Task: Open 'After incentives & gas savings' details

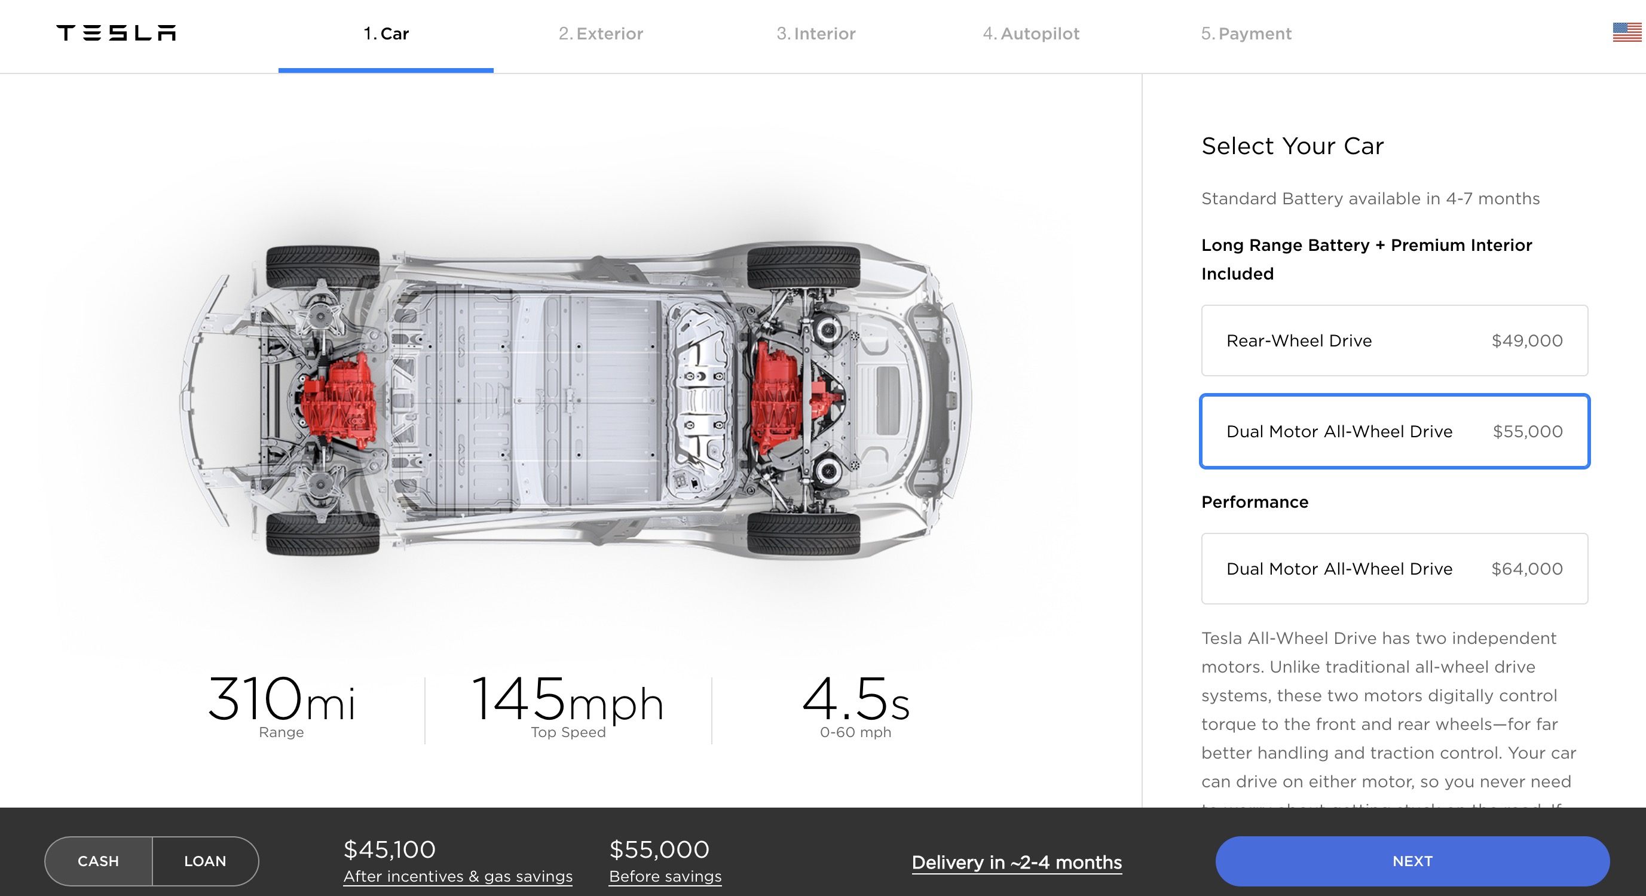Action: pyautogui.click(x=457, y=876)
